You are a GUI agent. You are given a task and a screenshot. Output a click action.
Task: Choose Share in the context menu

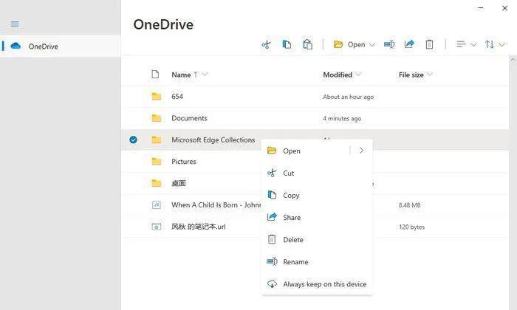coord(317,218)
